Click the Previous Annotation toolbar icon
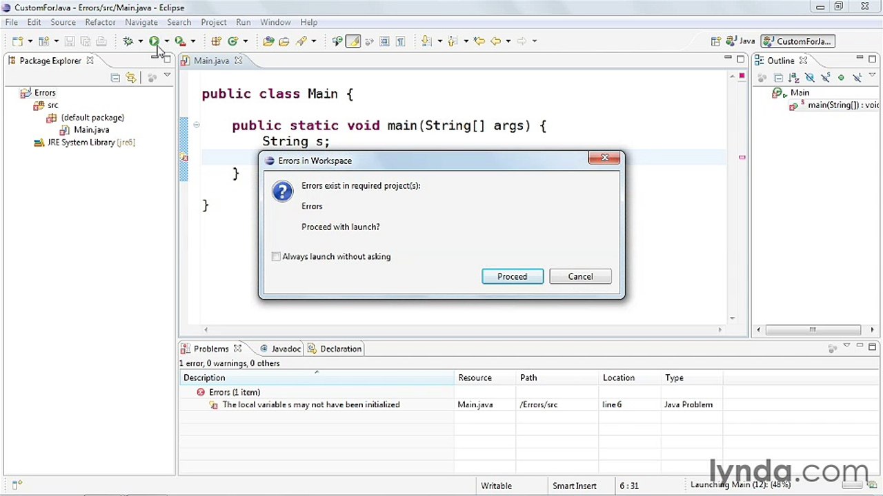The width and height of the screenshot is (883, 496). [x=453, y=41]
